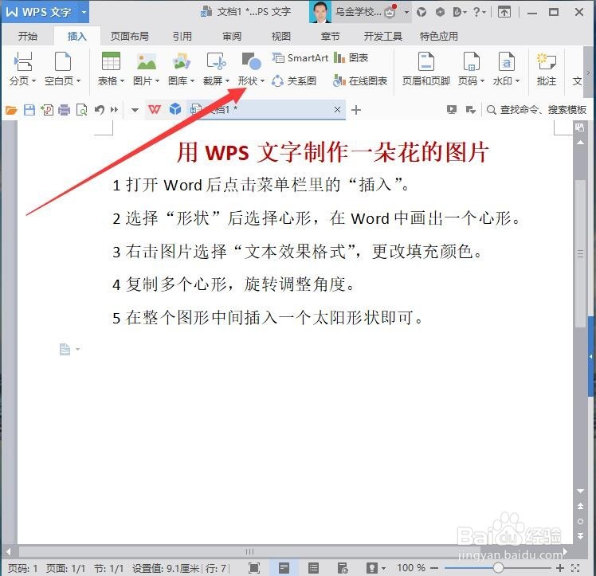The image size is (596, 576).
Task: Open the 引用 tab
Action: coord(182,36)
